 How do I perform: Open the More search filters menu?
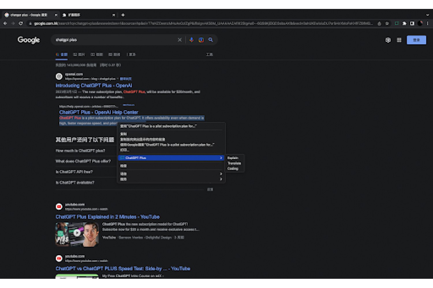[131, 54]
